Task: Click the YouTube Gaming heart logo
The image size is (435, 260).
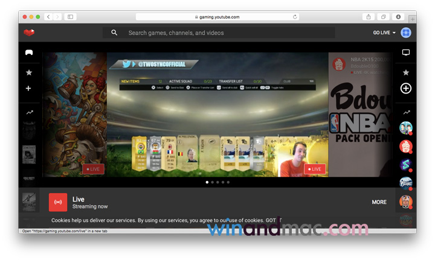Action: pos(29,33)
